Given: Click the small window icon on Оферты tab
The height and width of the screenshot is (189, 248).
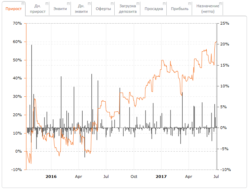Looking at the screenshot, I should [111, 3].
